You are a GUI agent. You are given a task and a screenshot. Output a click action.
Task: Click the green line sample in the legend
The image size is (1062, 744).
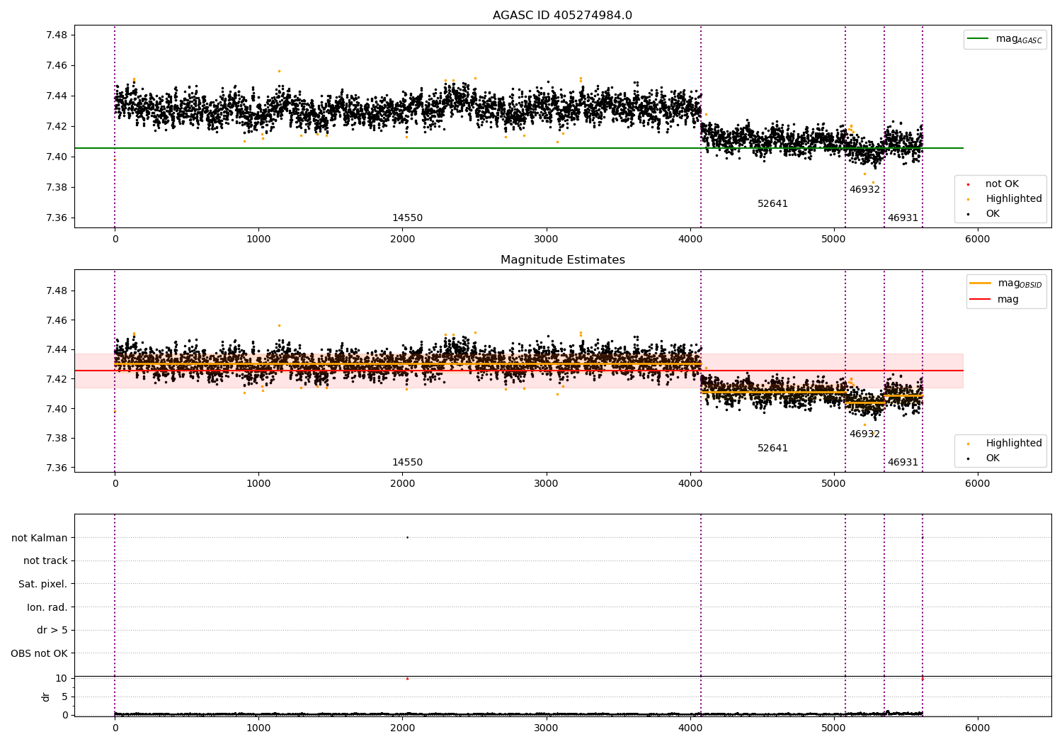click(979, 39)
